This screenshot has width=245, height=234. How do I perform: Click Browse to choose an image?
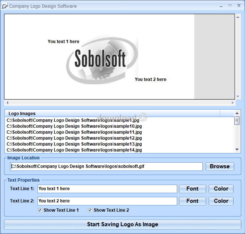(x=220, y=166)
